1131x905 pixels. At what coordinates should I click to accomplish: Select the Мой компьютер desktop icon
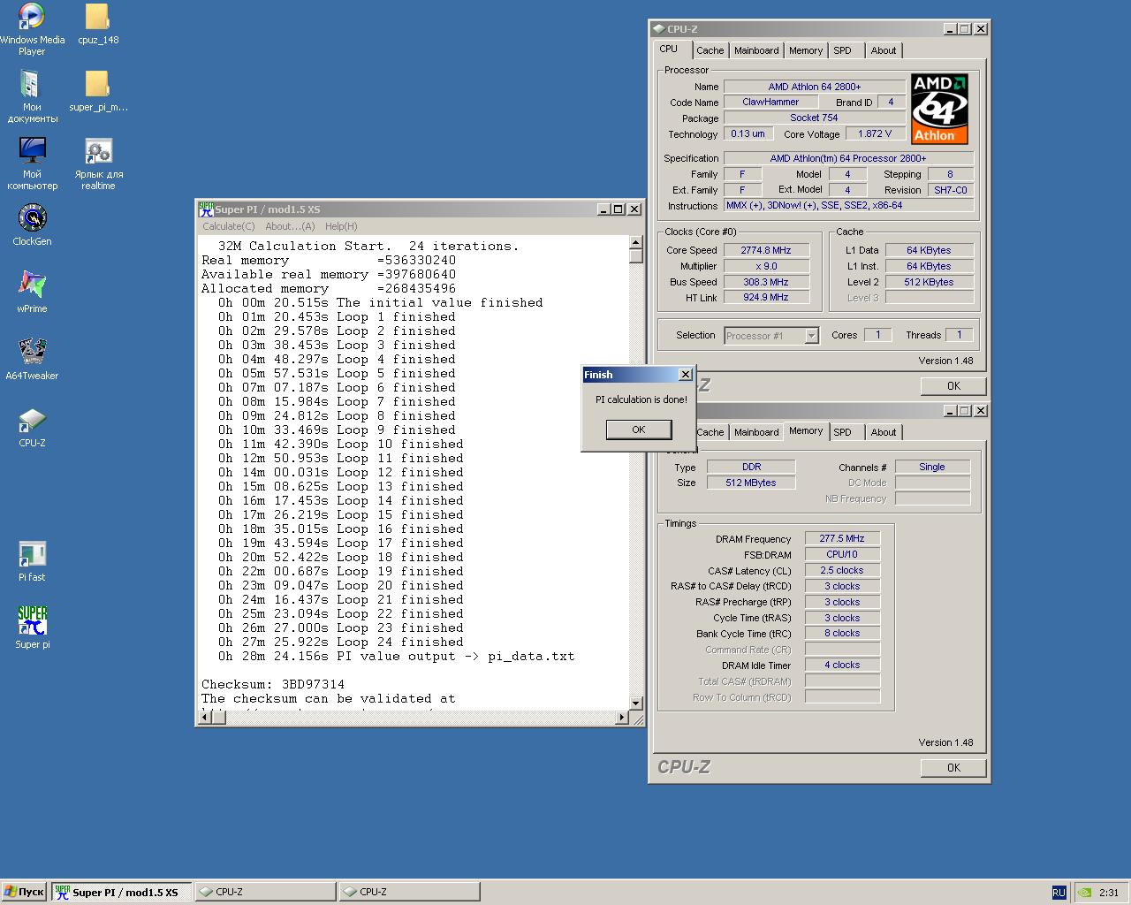32,164
